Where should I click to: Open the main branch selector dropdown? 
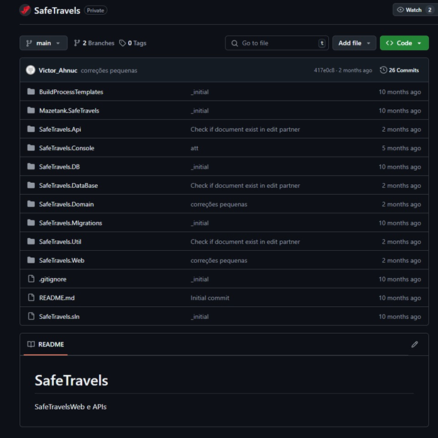(x=44, y=43)
